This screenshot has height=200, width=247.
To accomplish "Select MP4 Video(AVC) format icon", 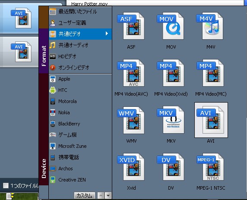I will pyautogui.click(x=131, y=73).
